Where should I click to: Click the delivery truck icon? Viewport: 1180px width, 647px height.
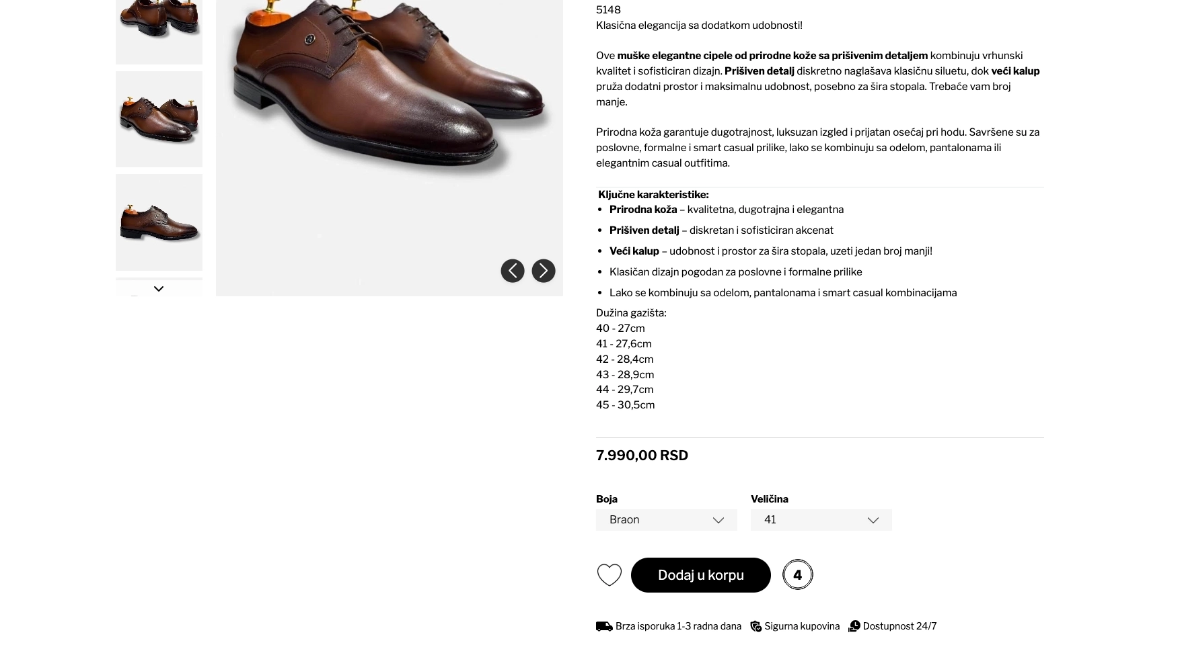pos(603,626)
